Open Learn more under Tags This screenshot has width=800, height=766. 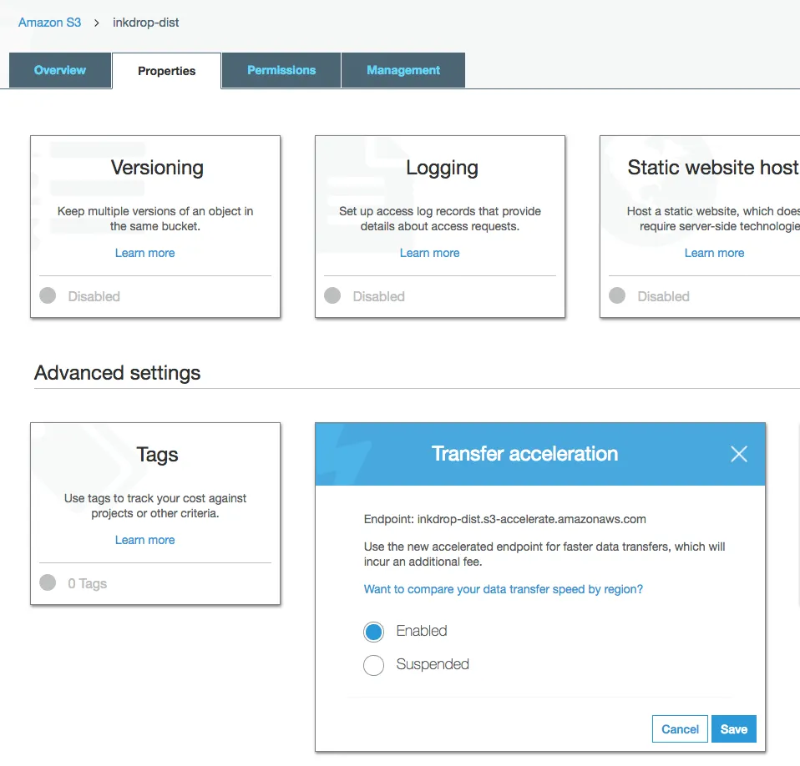(145, 540)
